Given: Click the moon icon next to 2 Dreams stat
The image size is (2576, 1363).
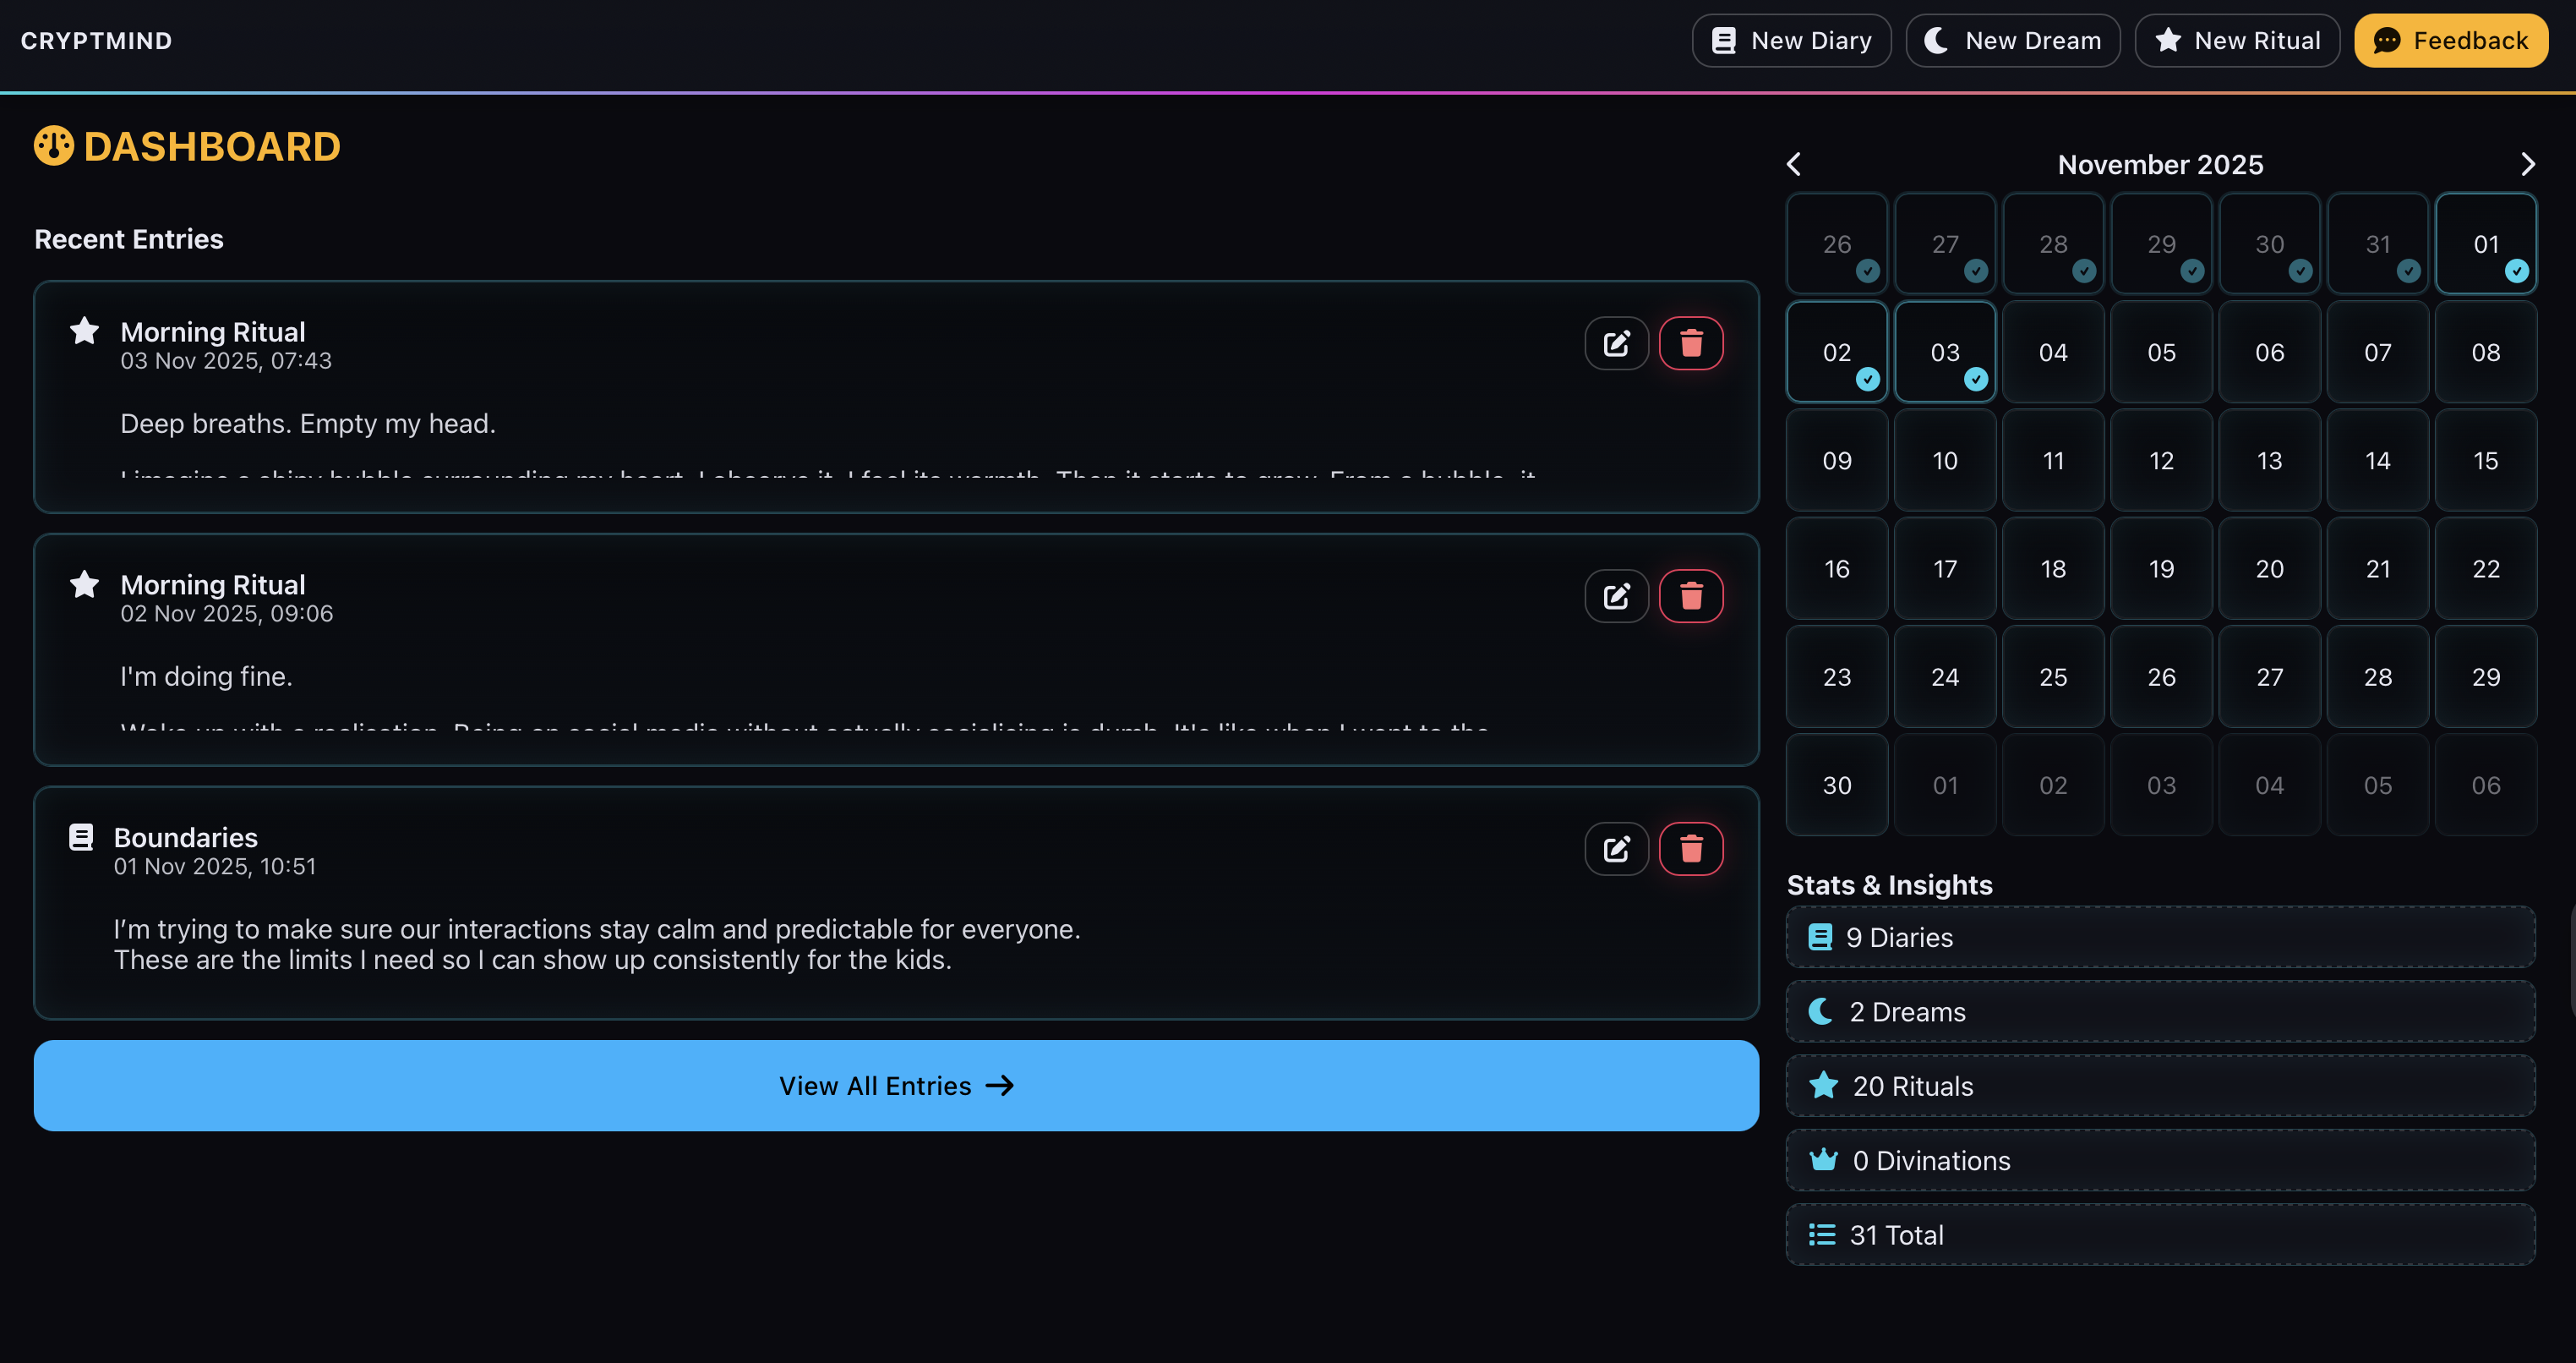Looking at the screenshot, I should pyautogui.click(x=1823, y=1010).
